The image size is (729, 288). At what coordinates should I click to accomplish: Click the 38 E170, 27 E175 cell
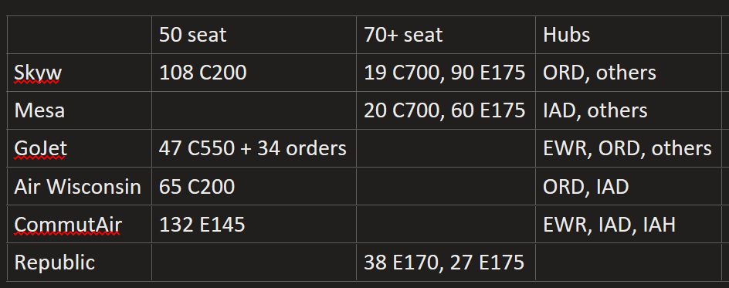[446, 262]
